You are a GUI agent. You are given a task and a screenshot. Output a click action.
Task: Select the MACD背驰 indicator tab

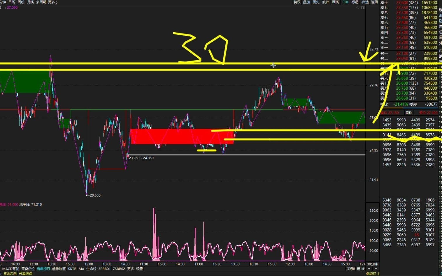11,269
